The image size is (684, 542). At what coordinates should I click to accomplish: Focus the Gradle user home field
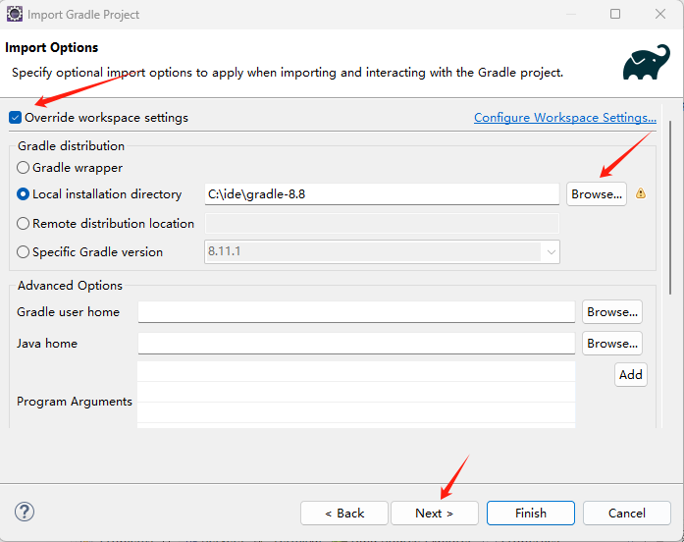356,312
